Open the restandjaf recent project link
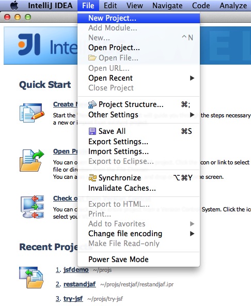251x306 pixels. [80, 284]
